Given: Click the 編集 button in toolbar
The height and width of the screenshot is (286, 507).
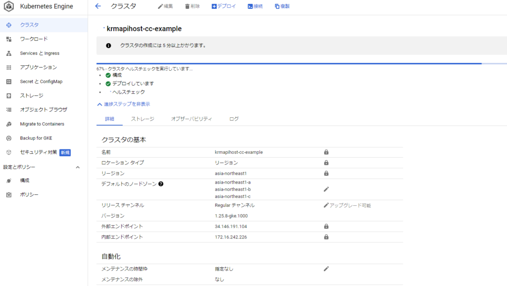Looking at the screenshot, I should pyautogui.click(x=165, y=6).
